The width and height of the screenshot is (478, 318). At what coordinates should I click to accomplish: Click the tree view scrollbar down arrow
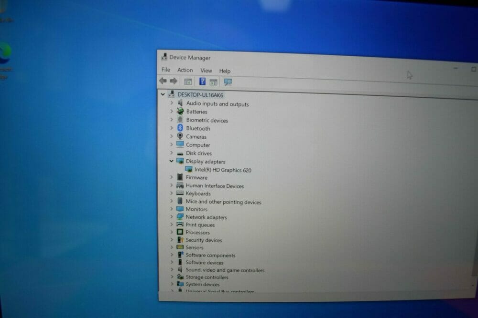473,285
